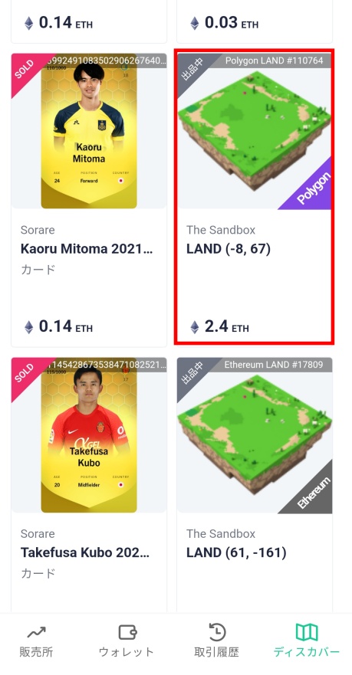Click the Ethereum icon beside 0.03 ETH
352x675 pixels.
195,23
